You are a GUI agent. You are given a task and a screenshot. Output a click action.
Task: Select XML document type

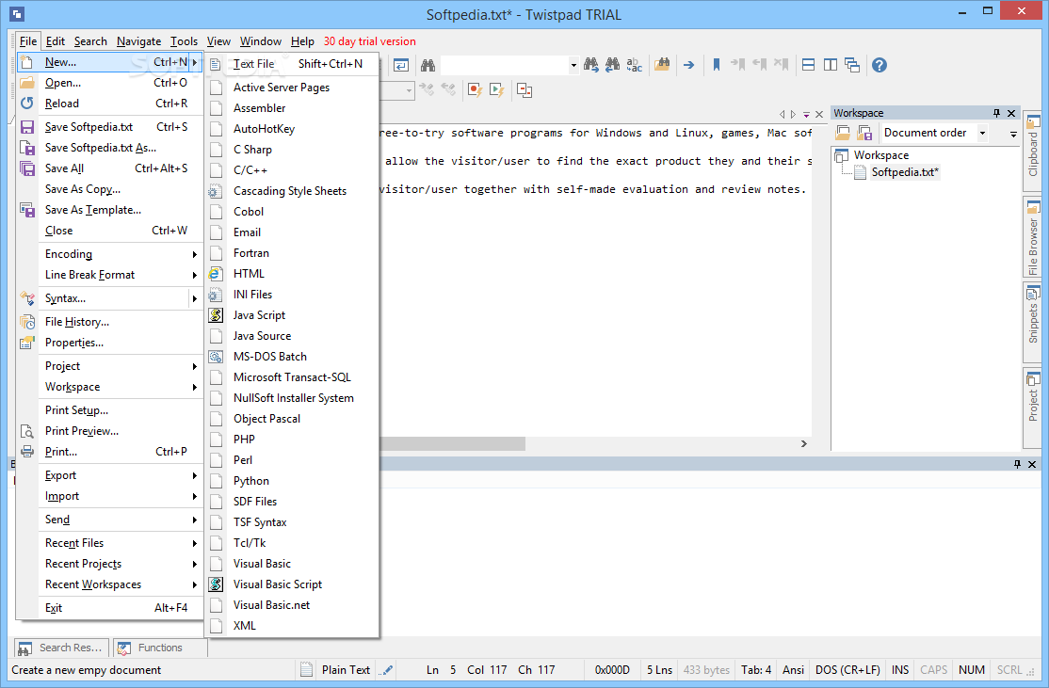point(292,626)
